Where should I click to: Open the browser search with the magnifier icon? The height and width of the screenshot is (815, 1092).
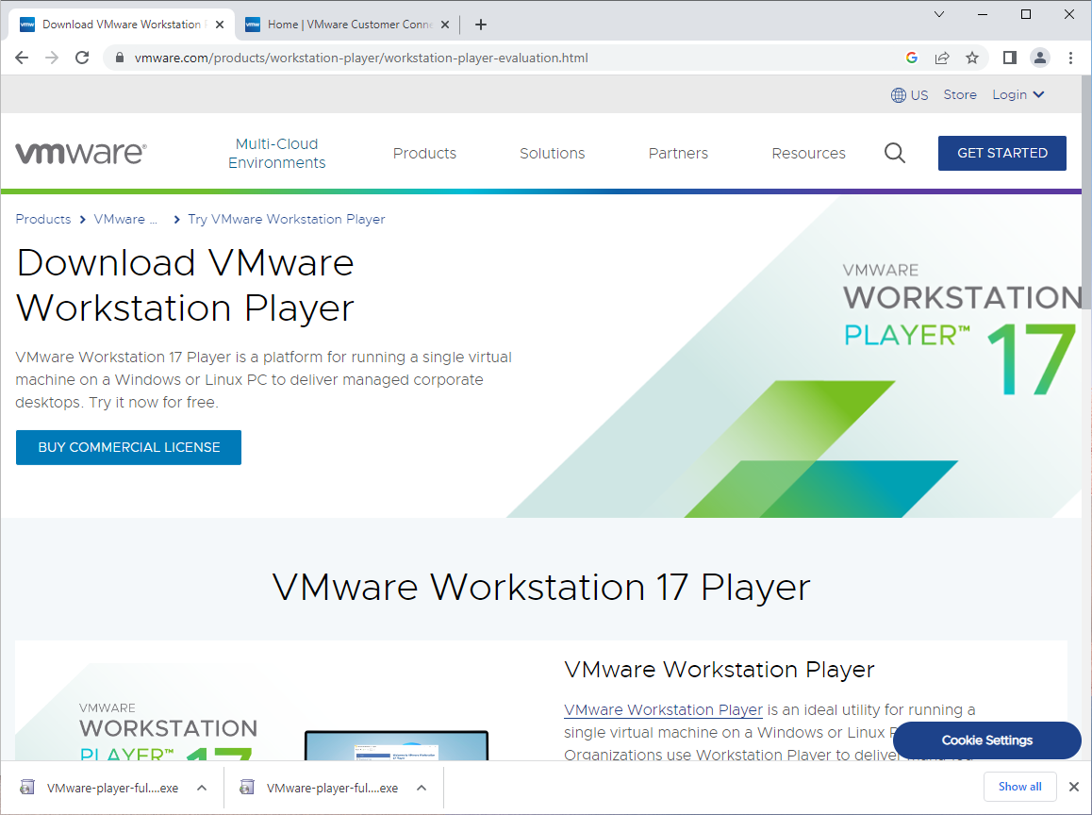pos(894,153)
